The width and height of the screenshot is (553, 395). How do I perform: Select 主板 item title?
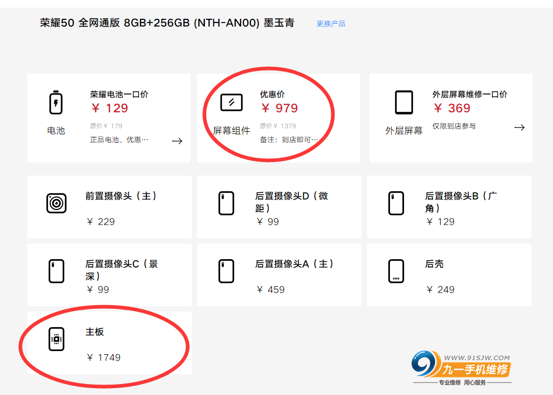[x=95, y=332]
